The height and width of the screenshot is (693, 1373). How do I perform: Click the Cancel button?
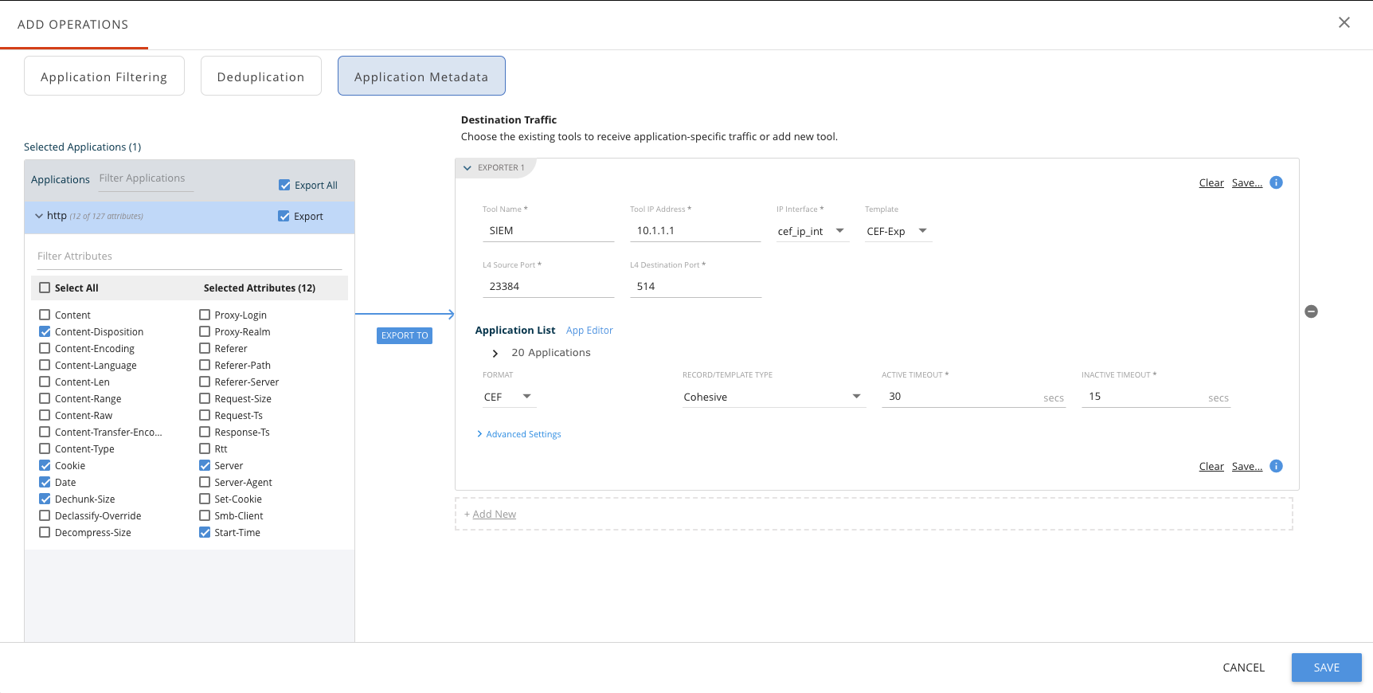click(x=1243, y=668)
